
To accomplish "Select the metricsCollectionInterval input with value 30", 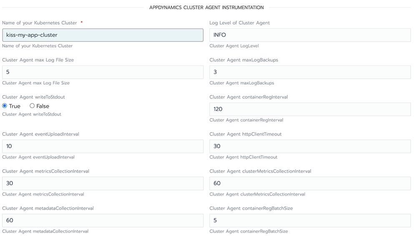I will tap(103, 183).
